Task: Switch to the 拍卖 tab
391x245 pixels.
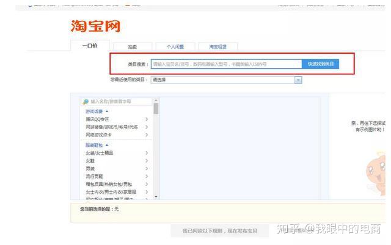Action: [x=133, y=47]
